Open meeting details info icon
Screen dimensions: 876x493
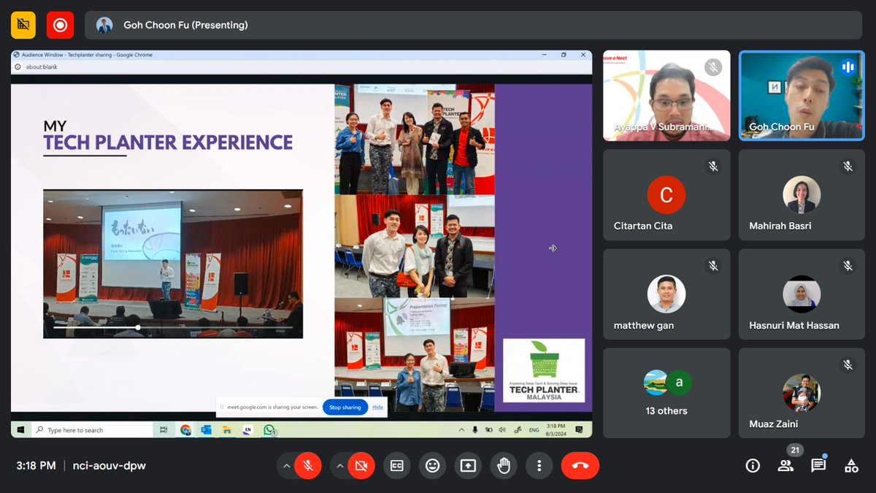[x=752, y=465]
